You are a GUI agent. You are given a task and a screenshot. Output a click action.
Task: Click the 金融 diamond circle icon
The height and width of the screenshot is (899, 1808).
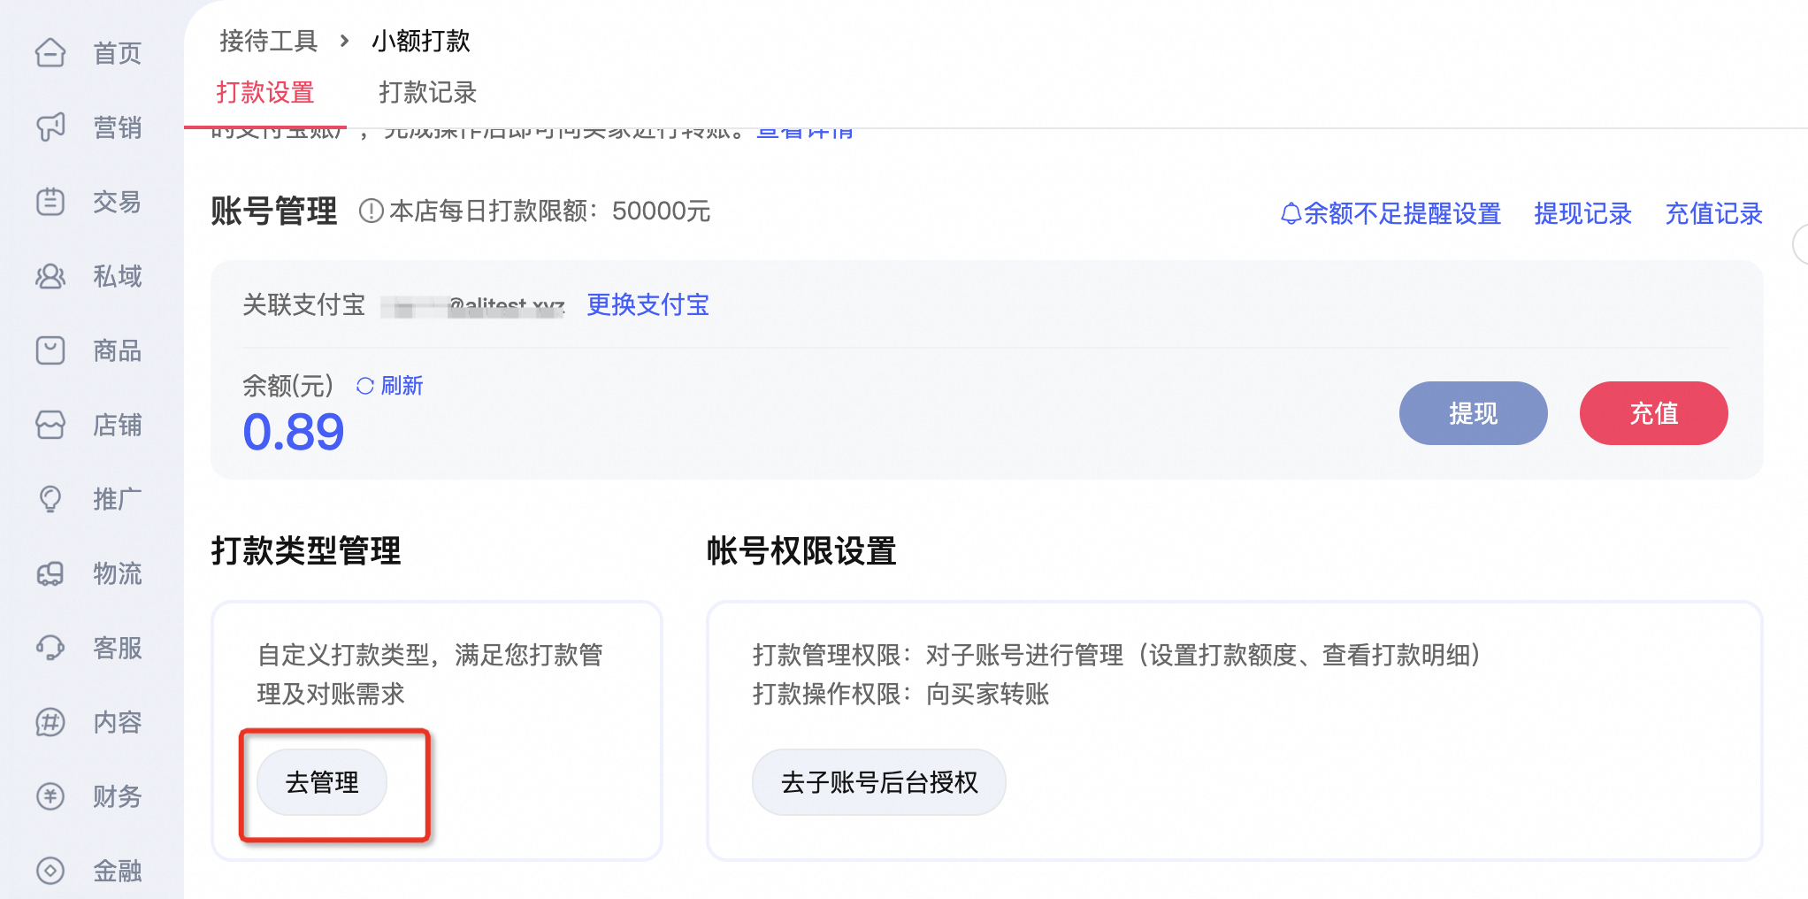[x=50, y=871]
